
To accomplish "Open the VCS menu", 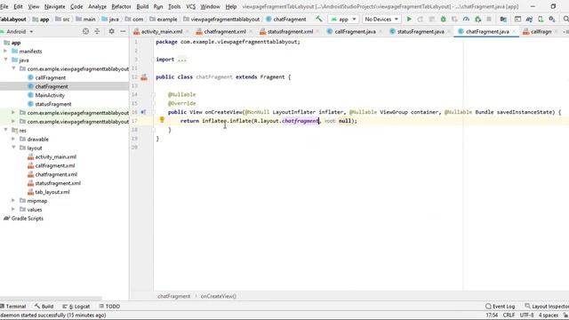I will (x=190, y=6).
